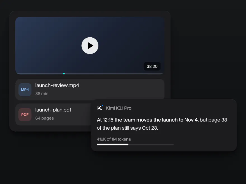Image resolution: width=246 pixels, height=184 pixels.
Task: Click the 38:20 duration badge
Action: (x=152, y=66)
